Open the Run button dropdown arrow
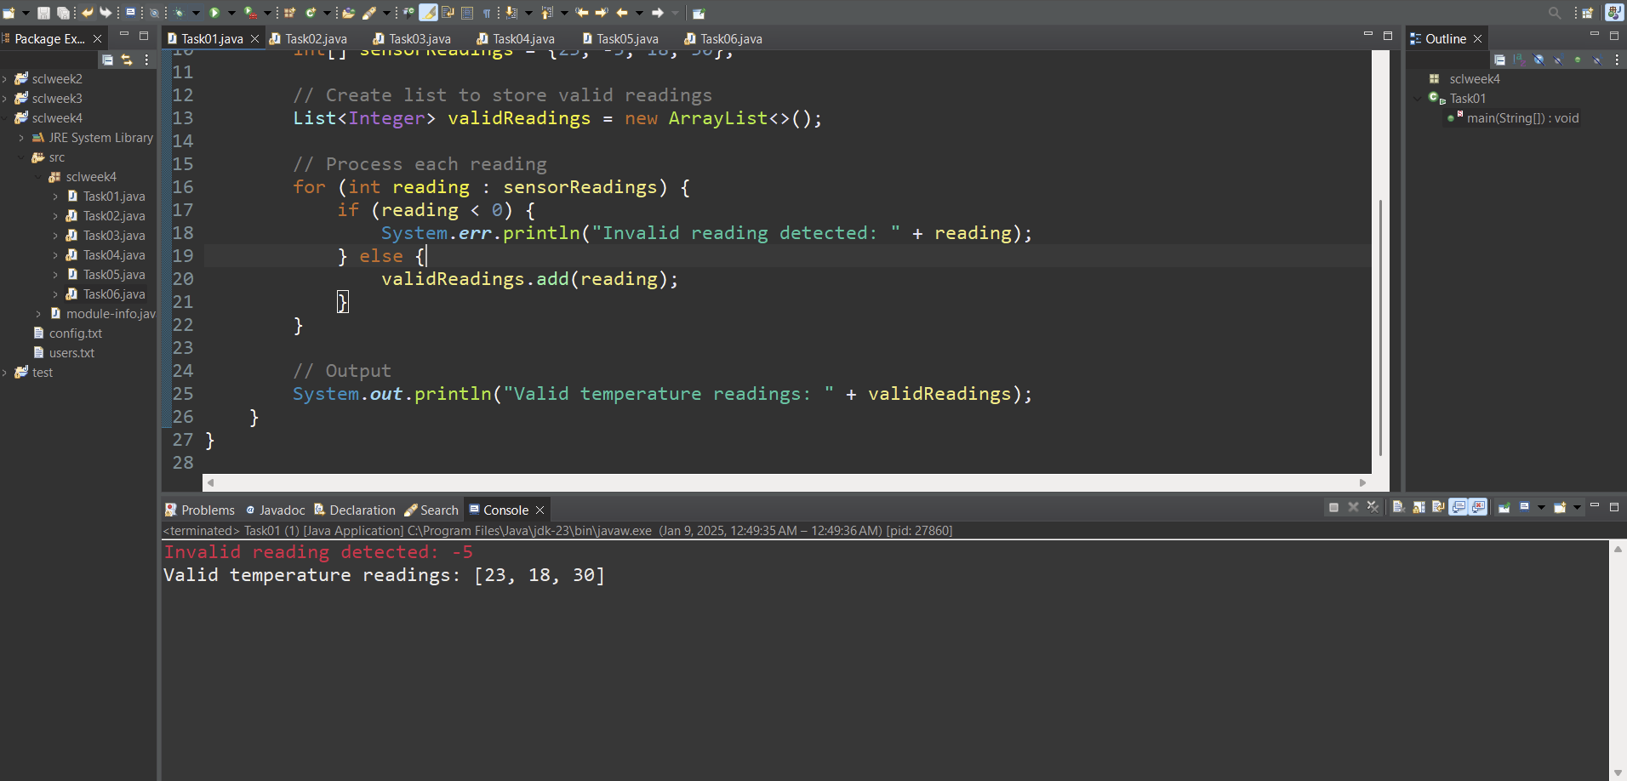Image resolution: width=1627 pixels, height=781 pixels. [231, 13]
